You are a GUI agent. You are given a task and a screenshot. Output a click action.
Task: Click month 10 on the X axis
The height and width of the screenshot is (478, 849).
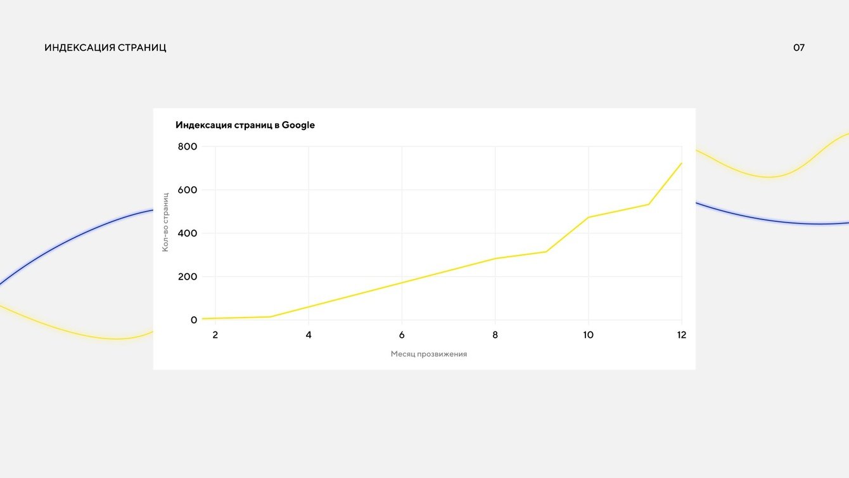pyautogui.click(x=588, y=335)
